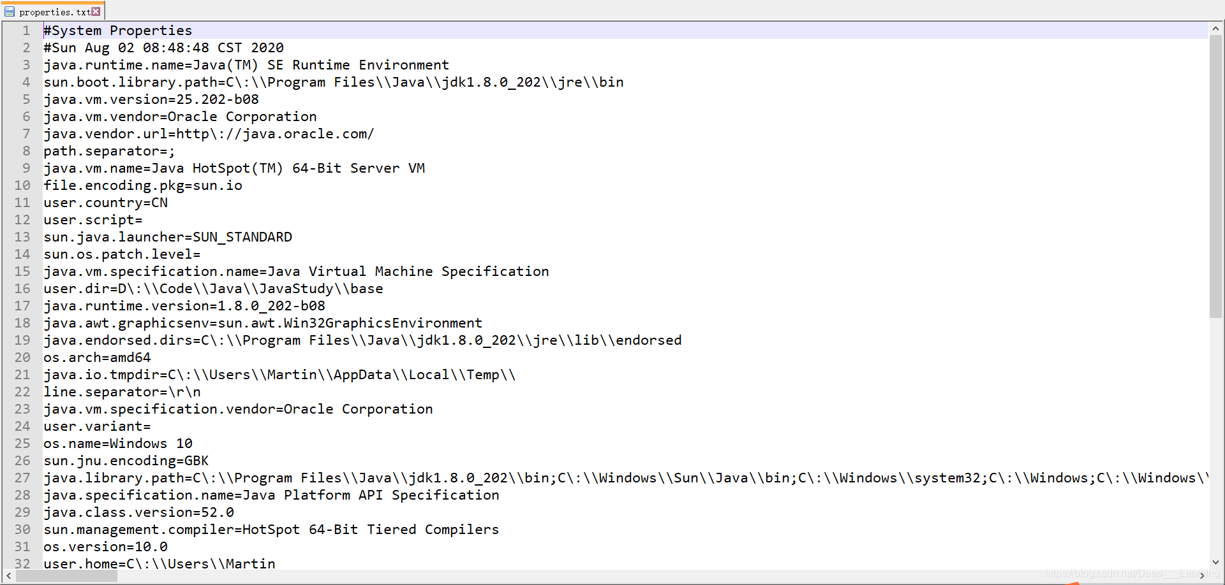Click the java.vendor.url line
Screen dimensions: 1225x585
[x=209, y=134]
